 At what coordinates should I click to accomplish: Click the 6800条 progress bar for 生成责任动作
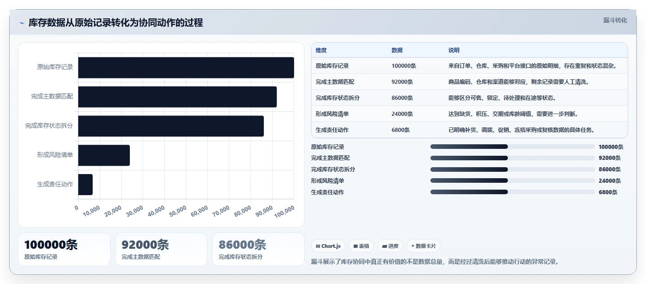coord(512,192)
